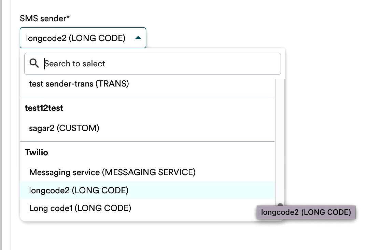Click the scrollbar track beside the options

click(280, 137)
